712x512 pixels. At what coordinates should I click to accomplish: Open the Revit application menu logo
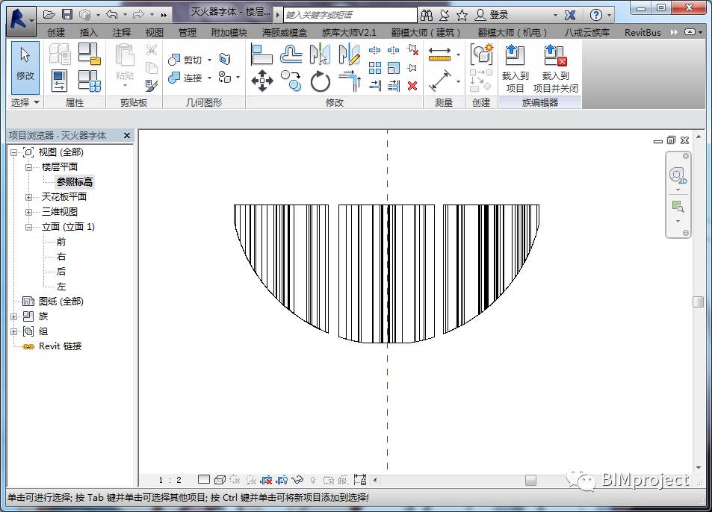coord(21,19)
